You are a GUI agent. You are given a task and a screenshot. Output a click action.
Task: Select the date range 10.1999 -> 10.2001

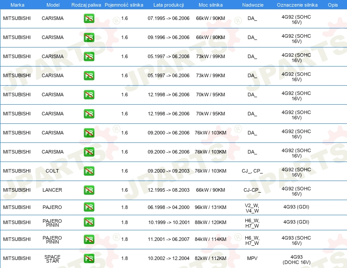pyautogui.click(x=169, y=222)
